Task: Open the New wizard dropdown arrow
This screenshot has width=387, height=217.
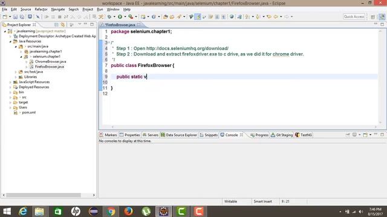Action: pyautogui.click(x=10, y=17)
